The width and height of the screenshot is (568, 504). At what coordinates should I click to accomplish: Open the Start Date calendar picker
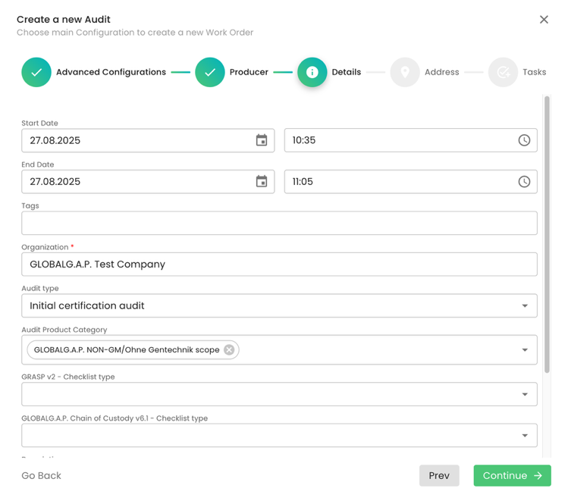click(262, 140)
